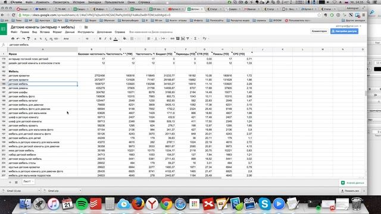This screenshot has width=381, height=214.
Task: Open the text color picker
Action: click(115, 39)
